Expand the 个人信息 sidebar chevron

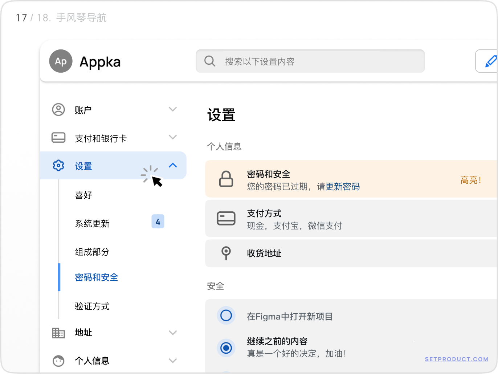coord(173,361)
